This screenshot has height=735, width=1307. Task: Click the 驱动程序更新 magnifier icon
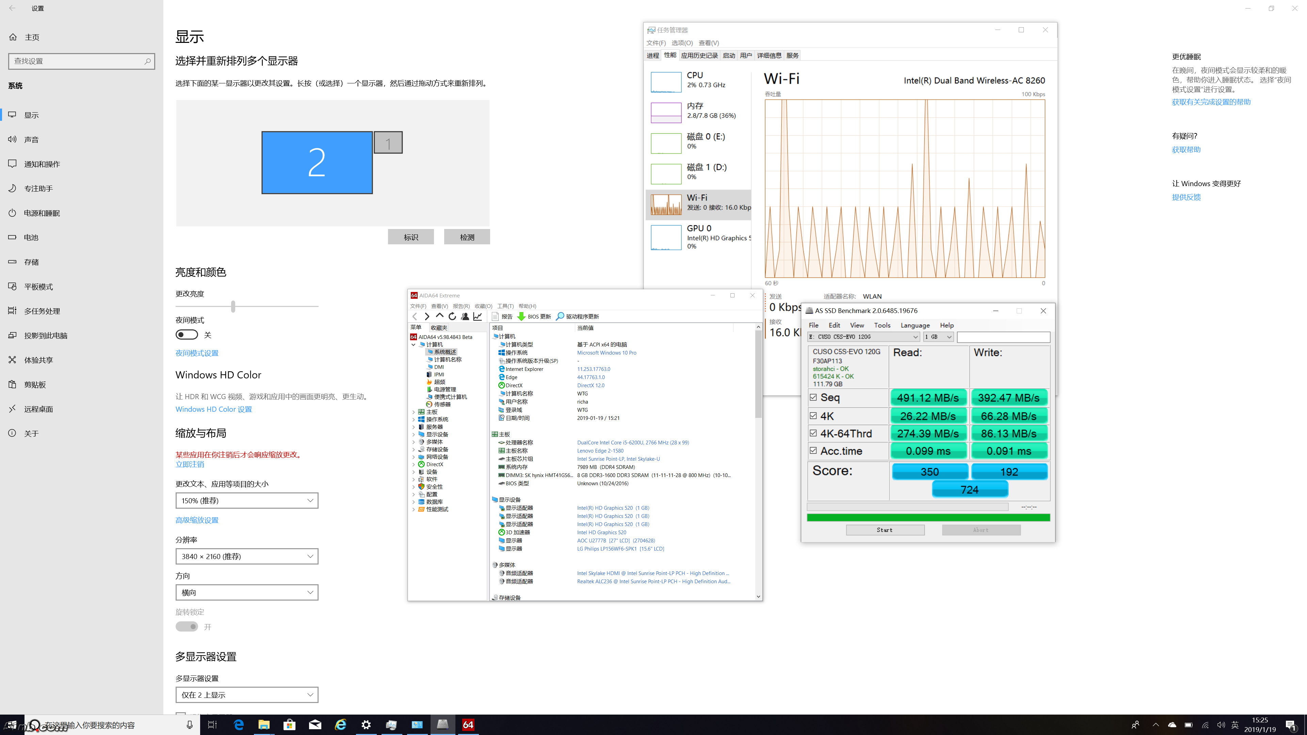click(560, 316)
